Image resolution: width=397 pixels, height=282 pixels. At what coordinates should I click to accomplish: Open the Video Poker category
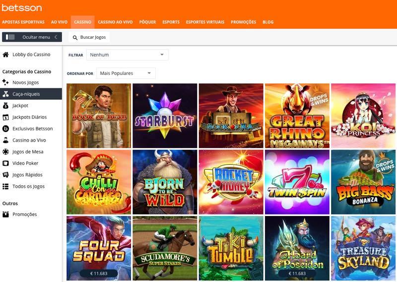(x=25, y=163)
